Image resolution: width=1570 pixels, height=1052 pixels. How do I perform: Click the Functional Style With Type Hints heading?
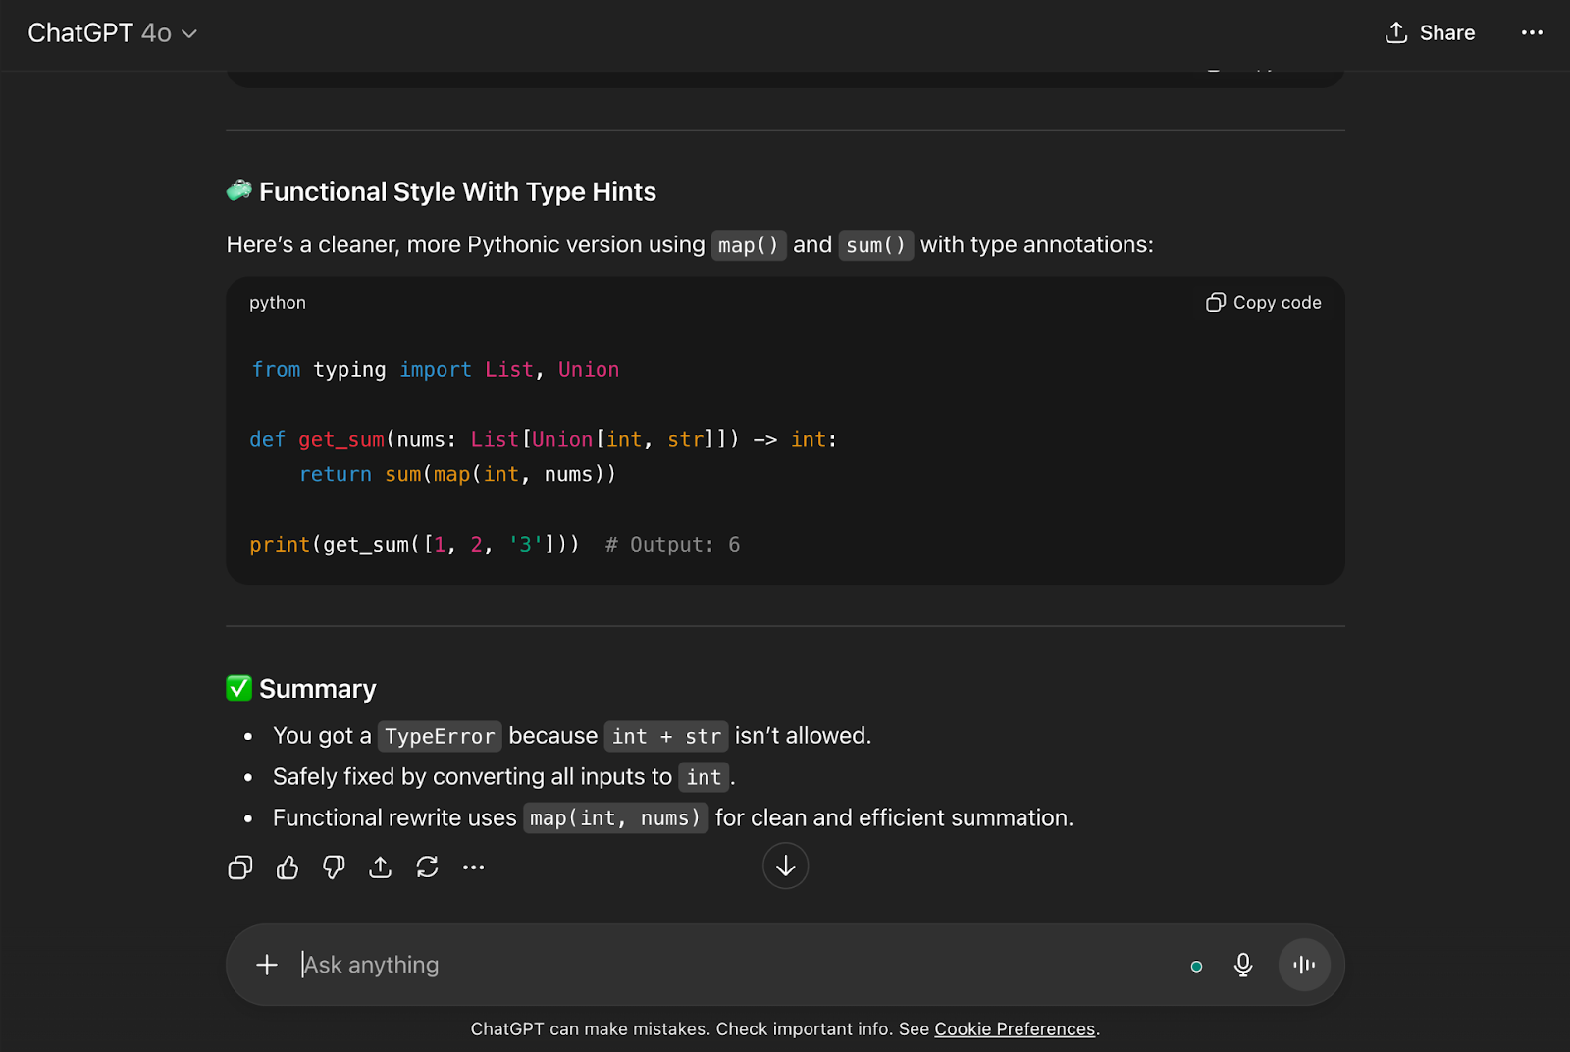457,192
